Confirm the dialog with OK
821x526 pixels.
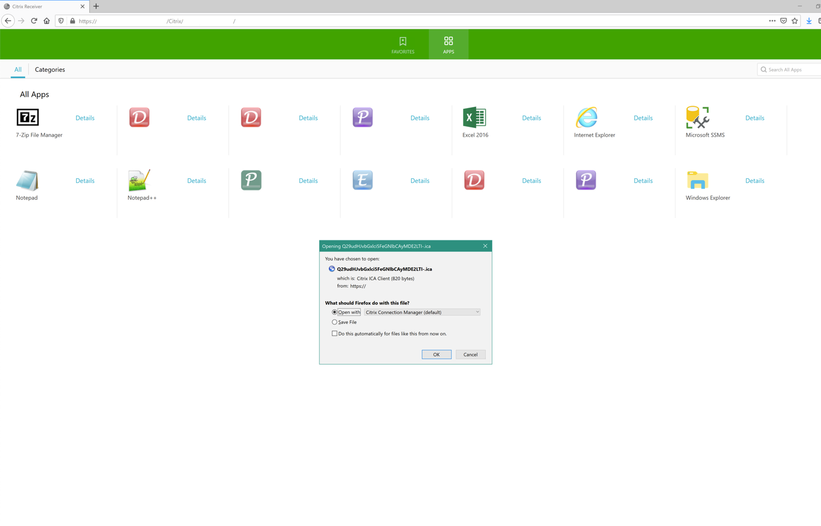[x=436, y=355]
